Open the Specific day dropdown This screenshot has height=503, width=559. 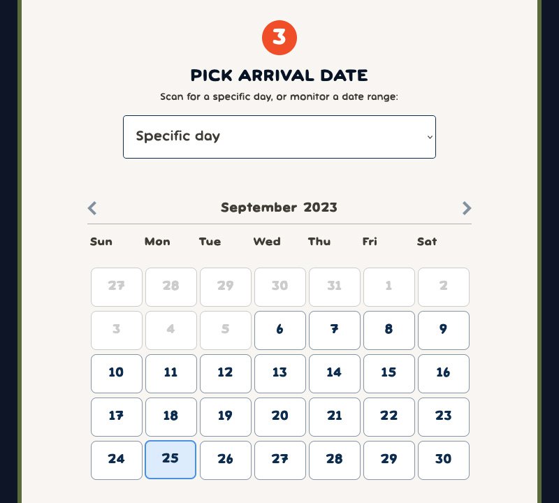pyautogui.click(x=279, y=137)
